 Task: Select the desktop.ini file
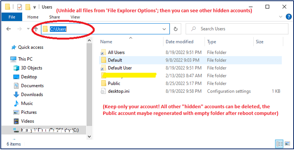click(119, 91)
